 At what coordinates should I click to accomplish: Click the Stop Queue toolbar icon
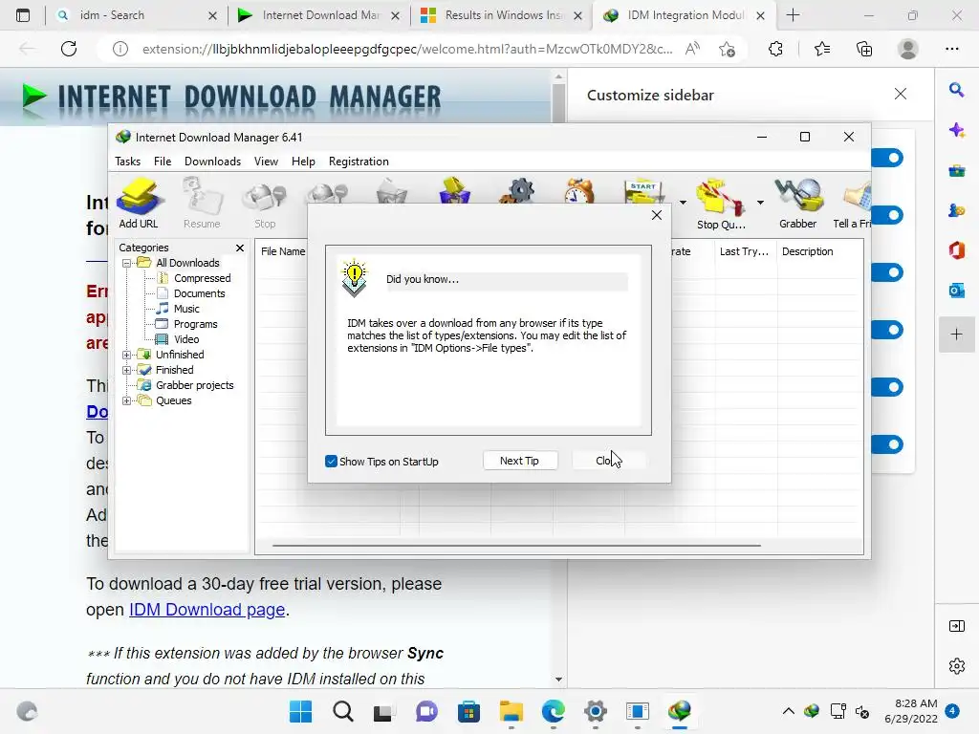(721, 205)
